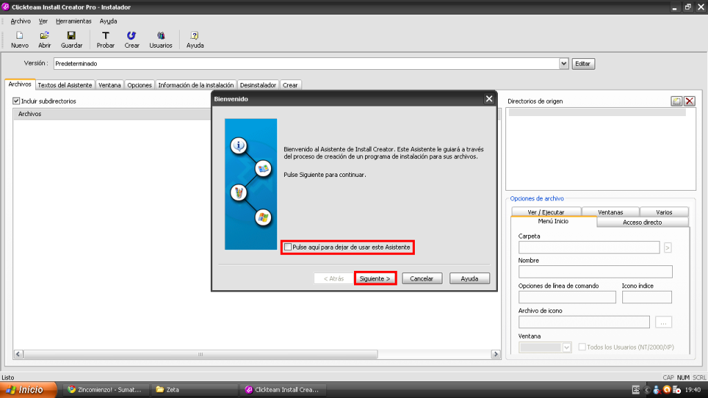This screenshot has width=708, height=398.
Task: Add a source directory icon
Action: 676,101
